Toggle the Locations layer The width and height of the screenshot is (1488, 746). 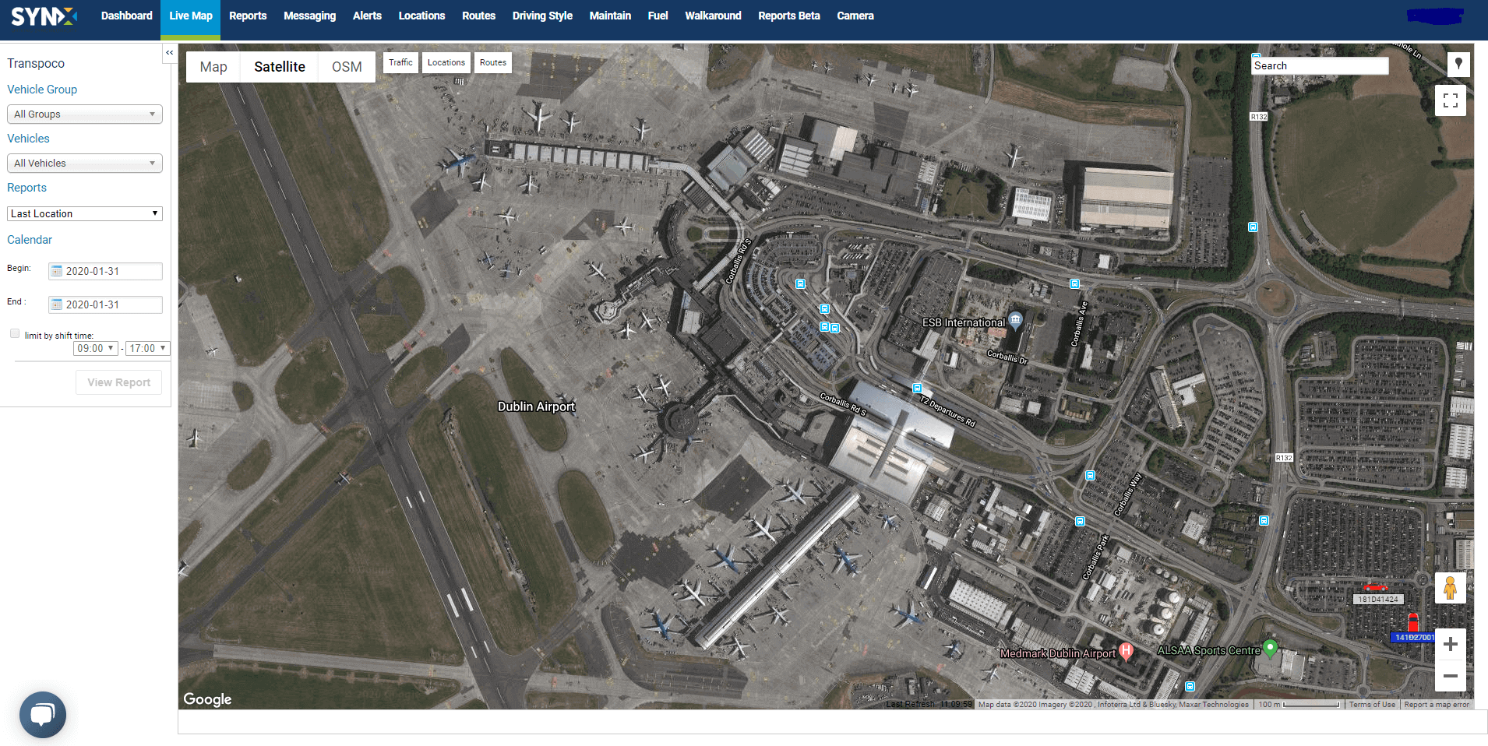tap(446, 62)
